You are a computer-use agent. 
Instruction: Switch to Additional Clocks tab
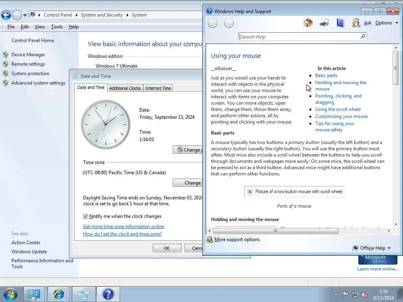coord(125,88)
